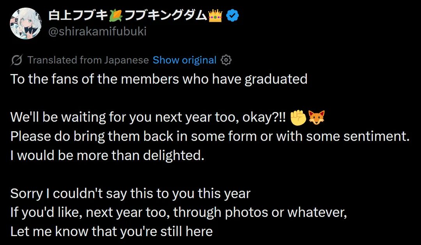Click the through photos or whatever line
The image size is (421, 245).
pyautogui.click(x=178, y=213)
